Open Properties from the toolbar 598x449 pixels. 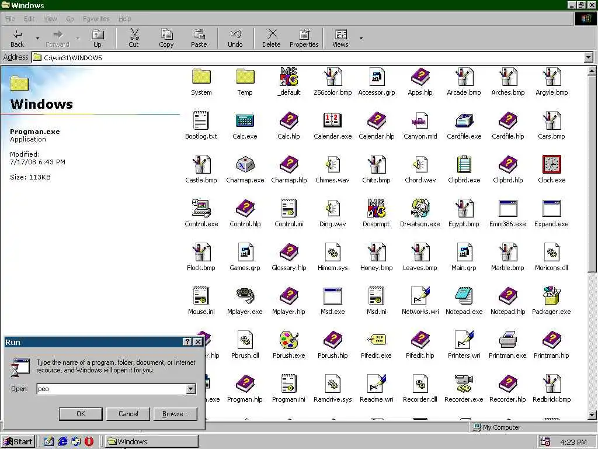pyautogui.click(x=304, y=38)
